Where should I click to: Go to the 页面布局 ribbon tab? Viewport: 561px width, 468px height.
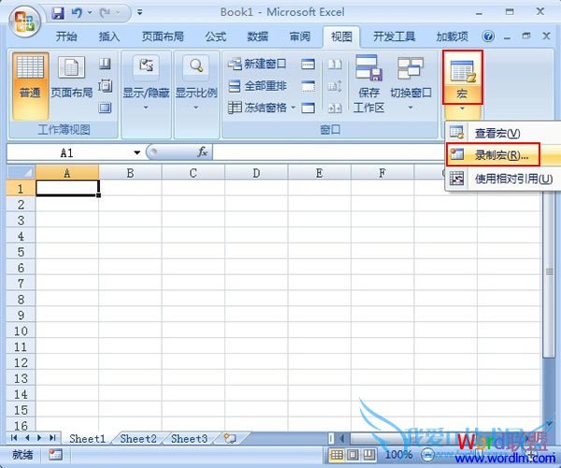pyautogui.click(x=163, y=37)
